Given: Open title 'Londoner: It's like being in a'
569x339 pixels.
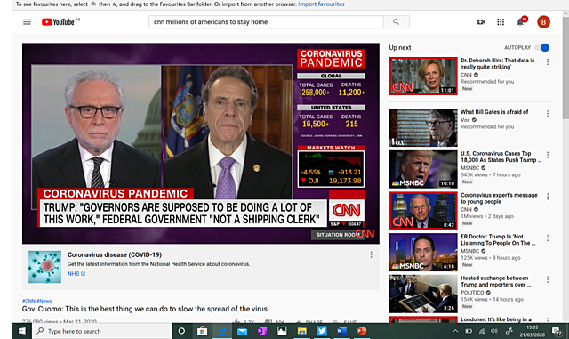Looking at the screenshot, I should click(x=496, y=319).
